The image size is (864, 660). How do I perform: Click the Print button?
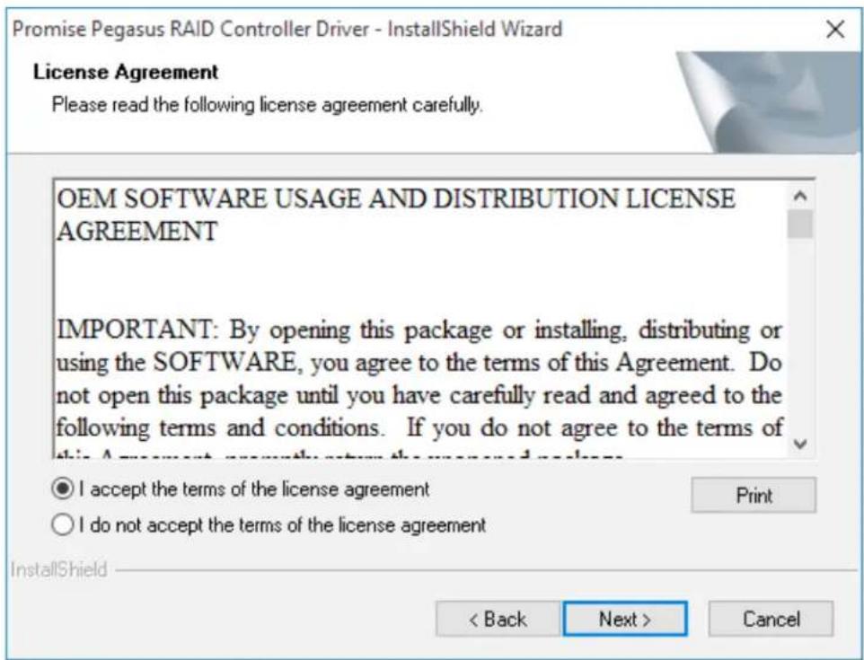click(754, 496)
